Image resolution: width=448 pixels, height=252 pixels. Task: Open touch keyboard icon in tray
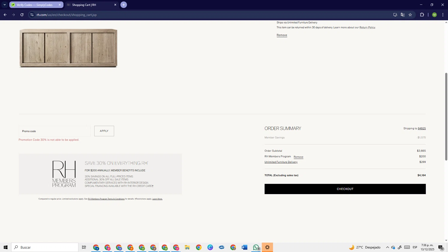click(x=407, y=247)
